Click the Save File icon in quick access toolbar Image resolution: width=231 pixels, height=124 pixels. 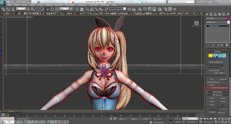[x=15, y=2]
